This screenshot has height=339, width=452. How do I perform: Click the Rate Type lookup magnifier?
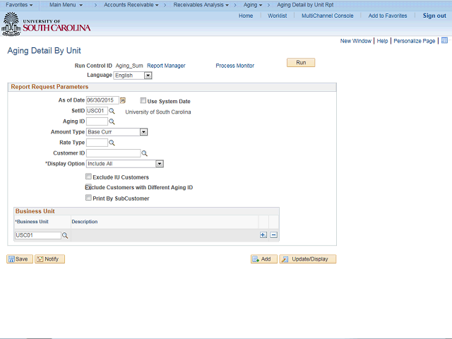click(112, 143)
